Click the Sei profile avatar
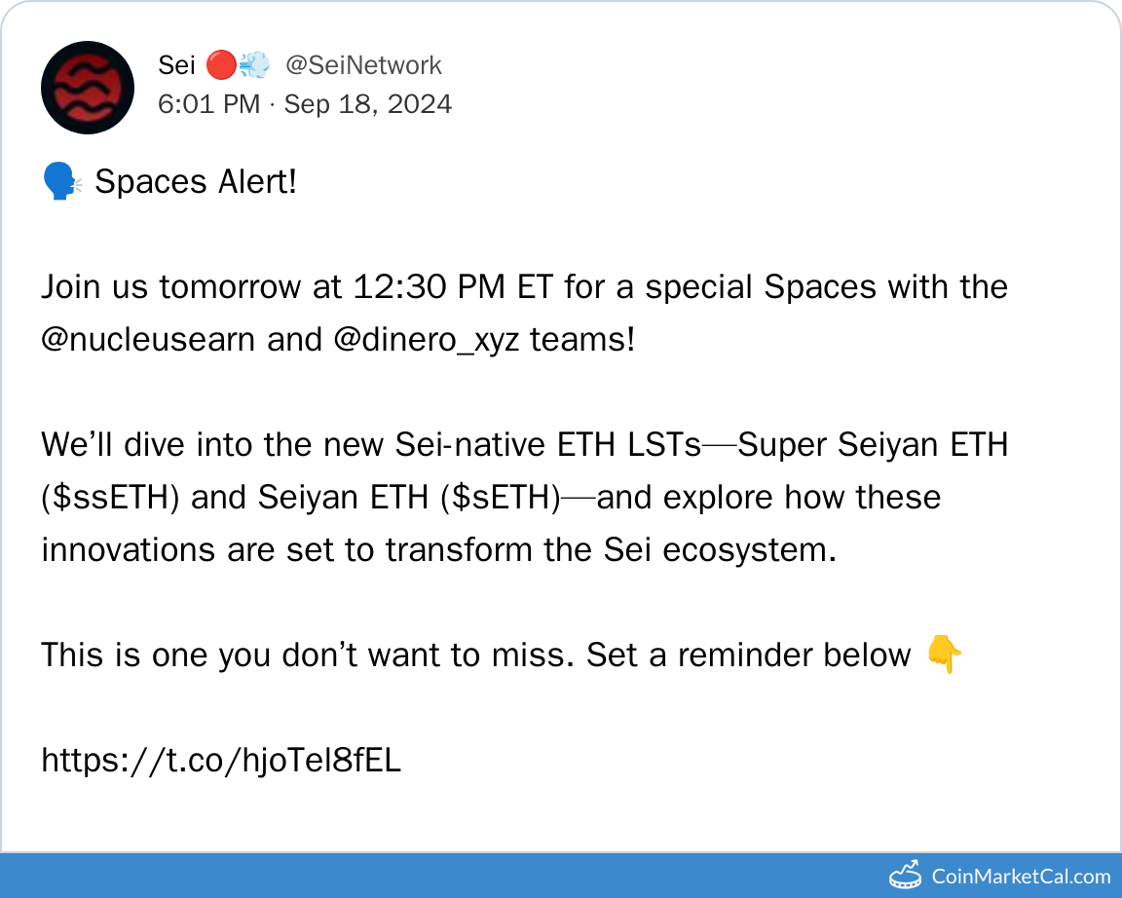 coord(88,88)
